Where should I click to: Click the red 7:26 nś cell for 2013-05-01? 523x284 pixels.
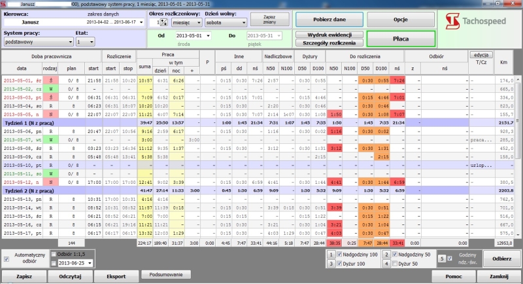(x=397, y=80)
